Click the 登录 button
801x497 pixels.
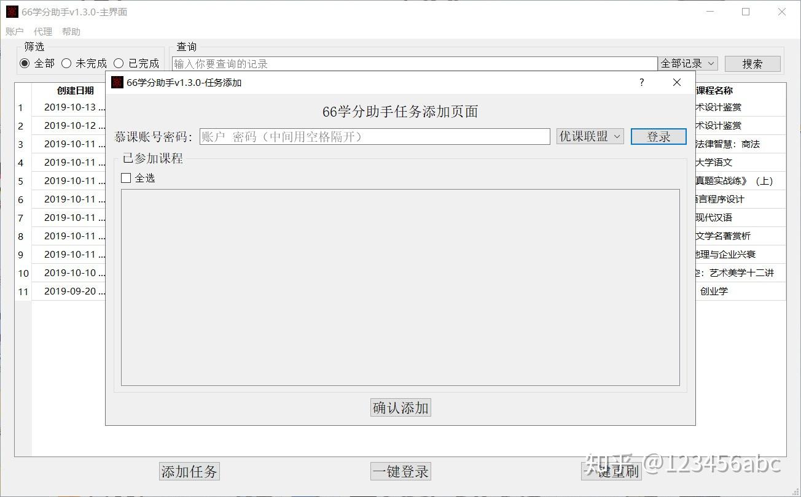click(x=658, y=137)
